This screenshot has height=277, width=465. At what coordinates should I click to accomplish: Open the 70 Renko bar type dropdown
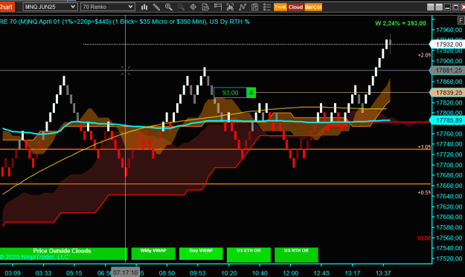(108, 7)
